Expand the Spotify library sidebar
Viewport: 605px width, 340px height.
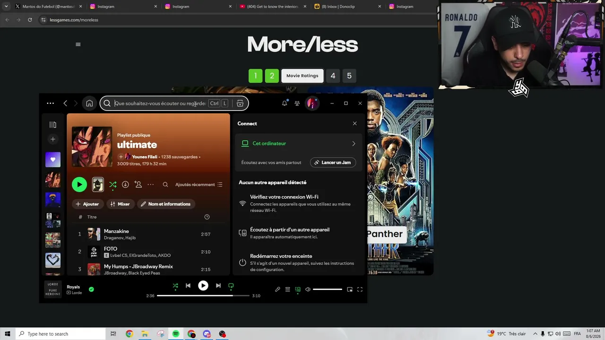click(x=53, y=125)
